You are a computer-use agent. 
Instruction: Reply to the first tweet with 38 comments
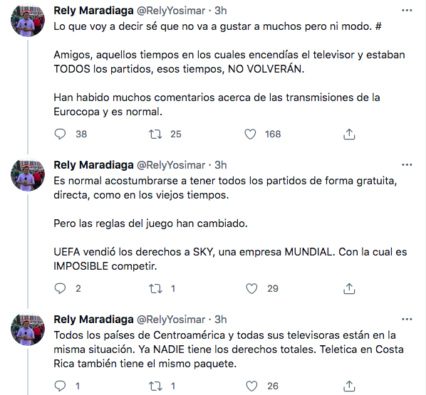point(60,134)
